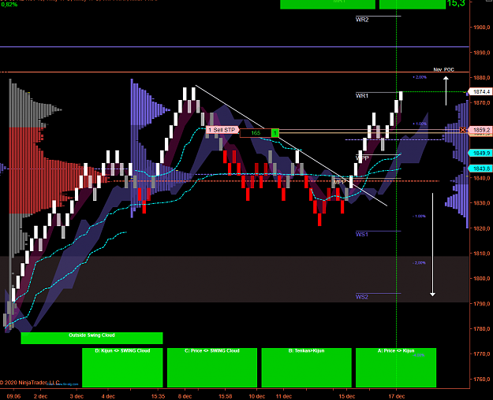Image resolution: width=493 pixels, height=400 pixels.
Task: Select the Outside Swing Cloud signal box
Action: (x=92, y=338)
